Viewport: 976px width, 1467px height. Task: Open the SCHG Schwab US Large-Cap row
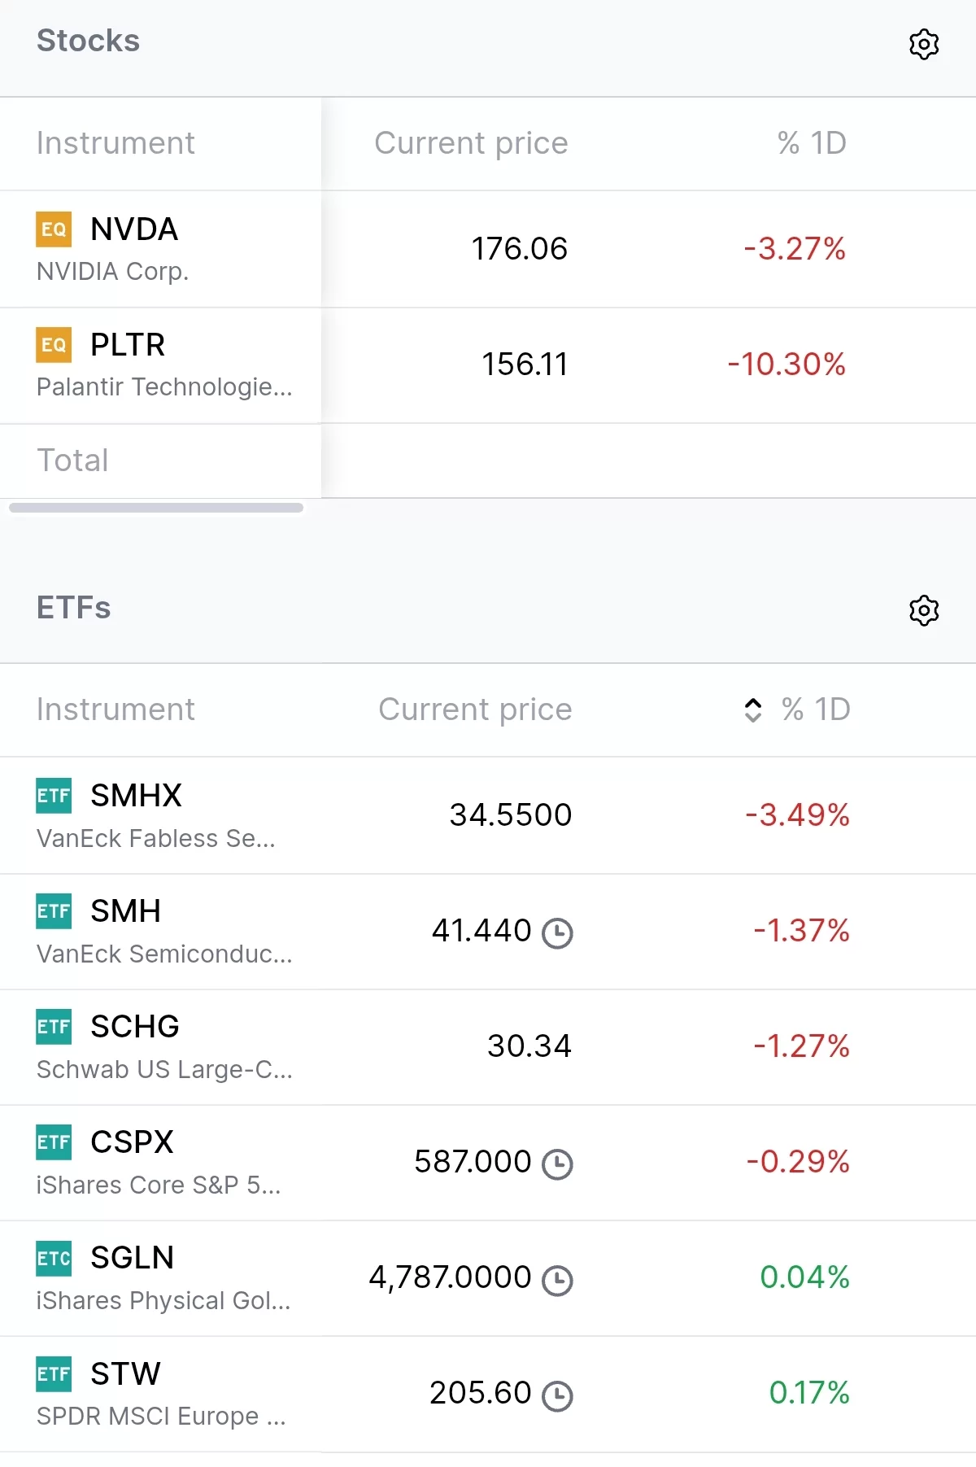tap(488, 1047)
